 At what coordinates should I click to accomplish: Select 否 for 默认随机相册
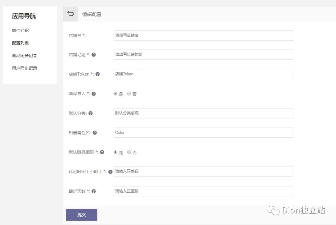pos(129,152)
